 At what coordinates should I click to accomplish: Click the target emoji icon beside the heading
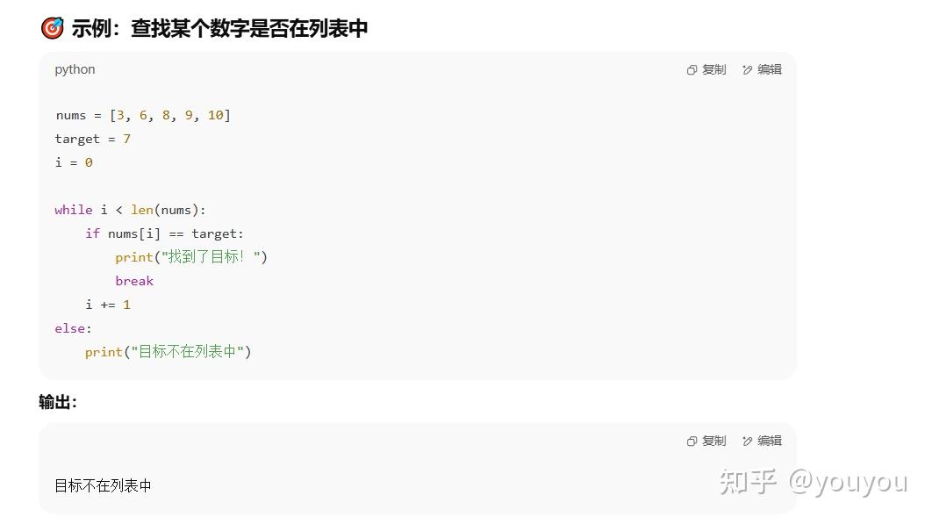[x=52, y=27]
